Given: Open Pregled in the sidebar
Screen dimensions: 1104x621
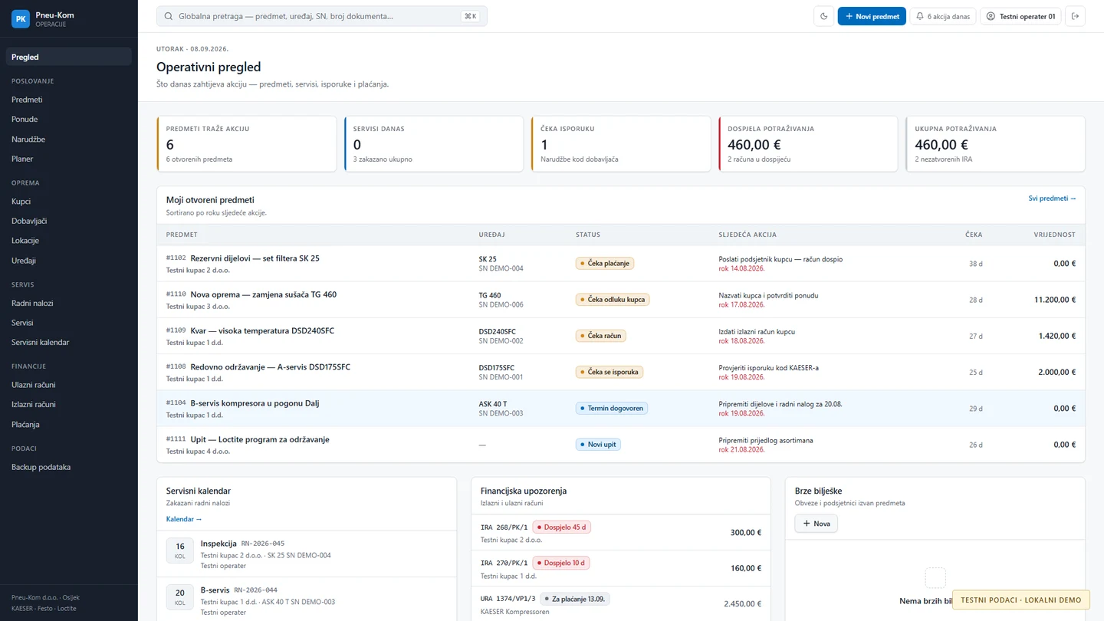Looking at the screenshot, I should (x=69, y=57).
